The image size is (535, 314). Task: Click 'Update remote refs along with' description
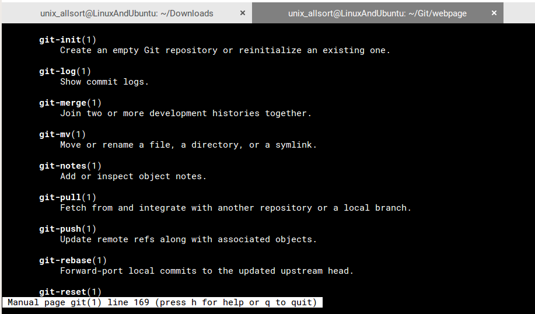pyautogui.click(x=188, y=239)
